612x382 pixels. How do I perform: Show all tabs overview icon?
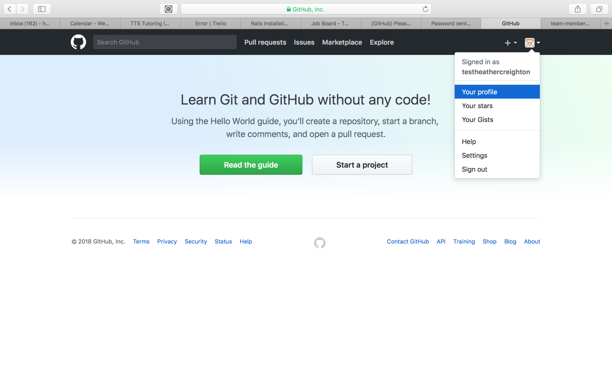pos(599,9)
